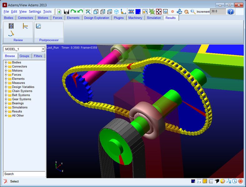Viewport: 246px width, 187px height.
Task: Switch to the Simulation ribbon tab
Action: point(154,18)
